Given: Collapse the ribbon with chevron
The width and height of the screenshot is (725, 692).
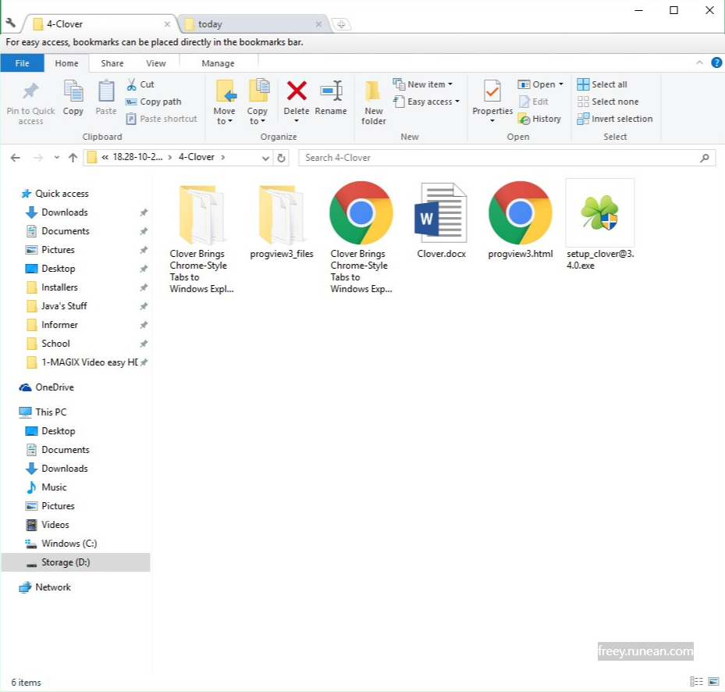Looking at the screenshot, I should [699, 62].
